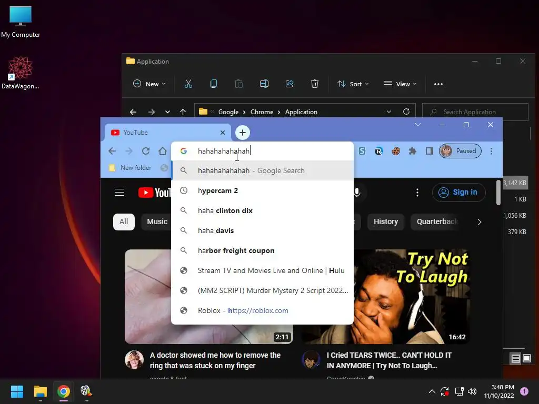This screenshot has height=404, width=539.
Task: Switch to details view in Application window
Action: [x=516, y=359]
